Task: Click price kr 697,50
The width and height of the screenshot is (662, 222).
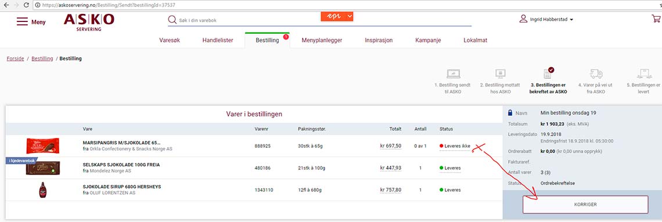Action: click(391, 145)
